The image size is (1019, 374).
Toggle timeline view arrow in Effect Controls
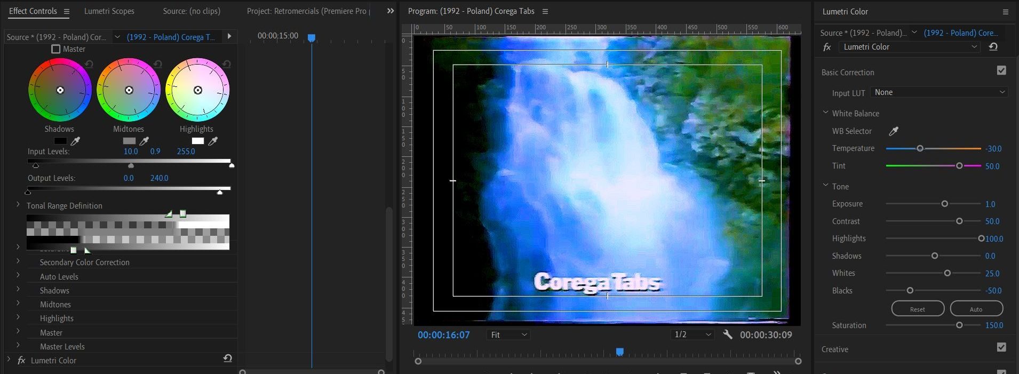[x=229, y=36]
